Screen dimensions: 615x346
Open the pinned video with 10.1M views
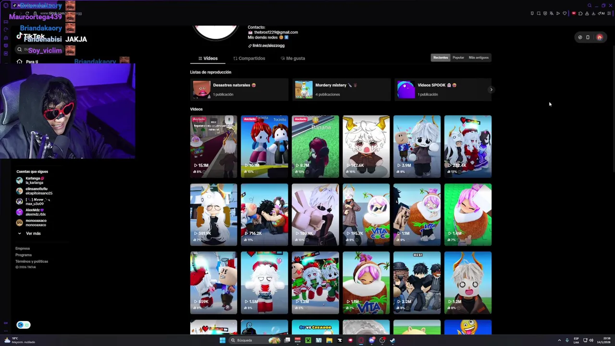coord(264,147)
